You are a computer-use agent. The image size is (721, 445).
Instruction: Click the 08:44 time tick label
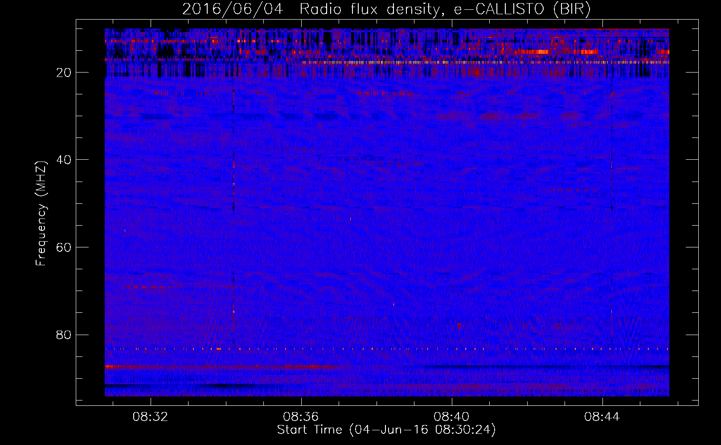tap(602, 417)
